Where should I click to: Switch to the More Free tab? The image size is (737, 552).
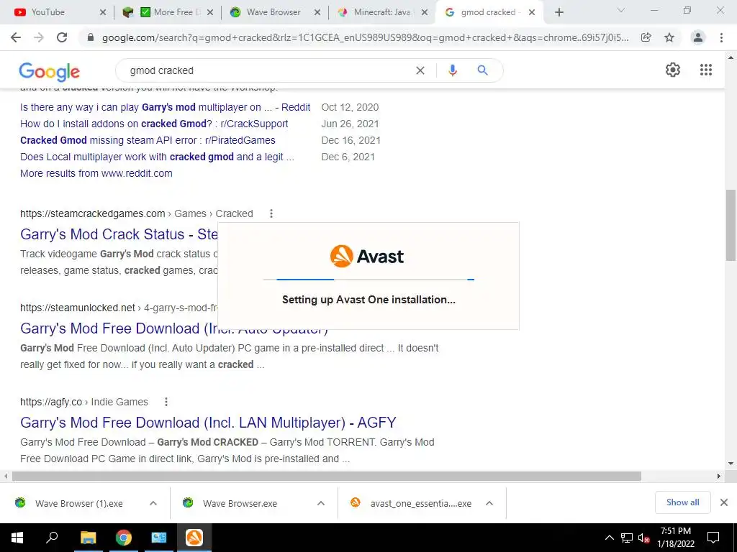click(x=168, y=12)
